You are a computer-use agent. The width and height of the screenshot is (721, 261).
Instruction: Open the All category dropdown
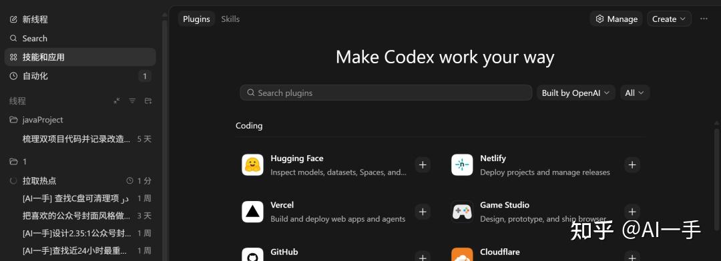pyautogui.click(x=635, y=93)
